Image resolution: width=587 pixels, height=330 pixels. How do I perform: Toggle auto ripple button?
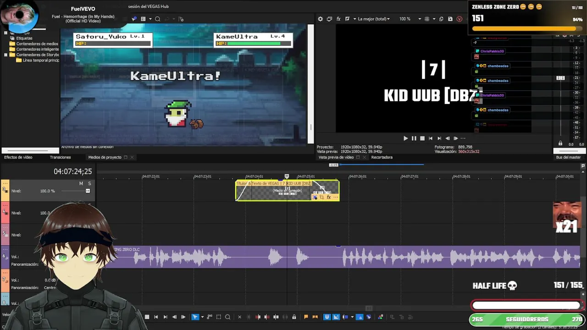coord(345,317)
